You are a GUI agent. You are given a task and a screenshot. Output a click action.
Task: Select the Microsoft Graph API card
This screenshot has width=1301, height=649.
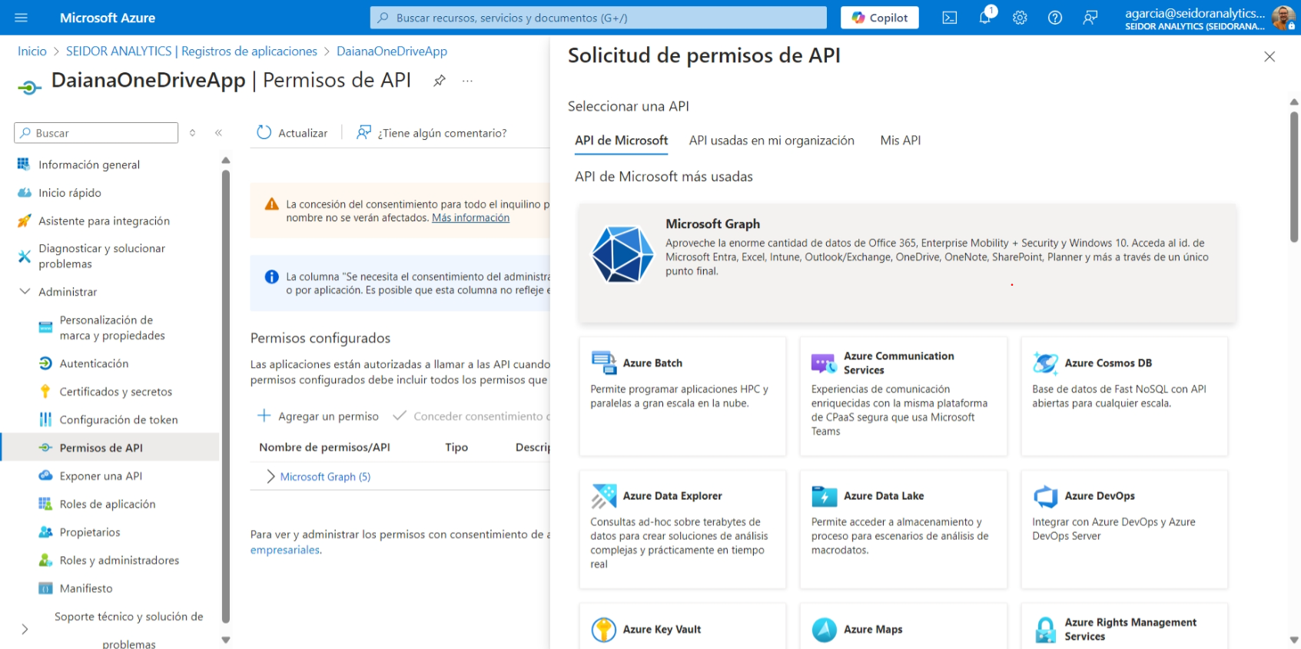[907, 263]
